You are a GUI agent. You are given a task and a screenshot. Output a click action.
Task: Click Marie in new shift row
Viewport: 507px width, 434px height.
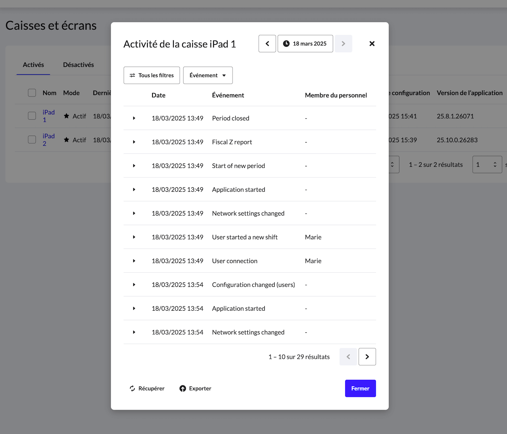pyautogui.click(x=313, y=237)
